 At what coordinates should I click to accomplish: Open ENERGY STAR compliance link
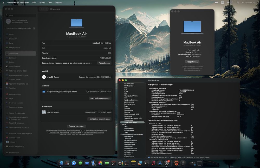click(x=65, y=132)
